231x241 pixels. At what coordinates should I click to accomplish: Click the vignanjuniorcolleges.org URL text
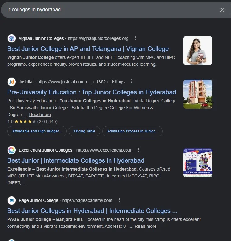98,38
